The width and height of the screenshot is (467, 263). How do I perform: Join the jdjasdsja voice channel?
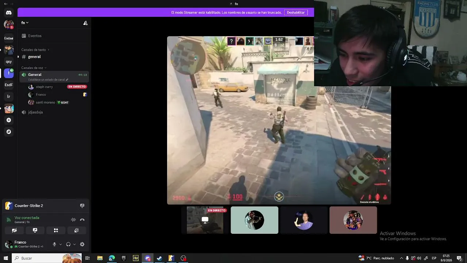pyautogui.click(x=55, y=112)
